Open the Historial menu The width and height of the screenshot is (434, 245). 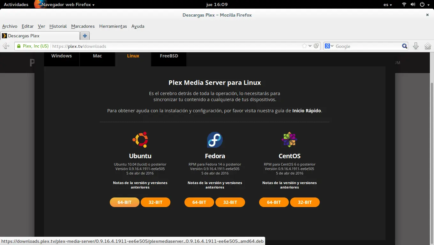coord(58,26)
